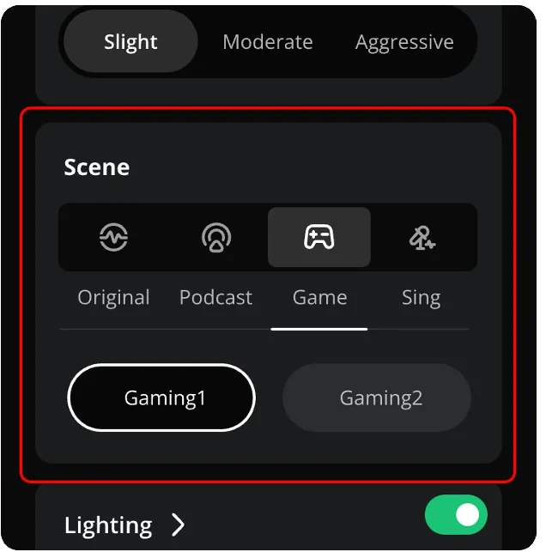Select the Original scene waveform icon
The image size is (546, 552).
113,237
